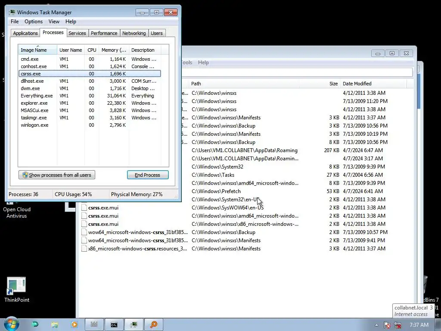
Task: Switch to the Applications tab
Action: (x=25, y=33)
